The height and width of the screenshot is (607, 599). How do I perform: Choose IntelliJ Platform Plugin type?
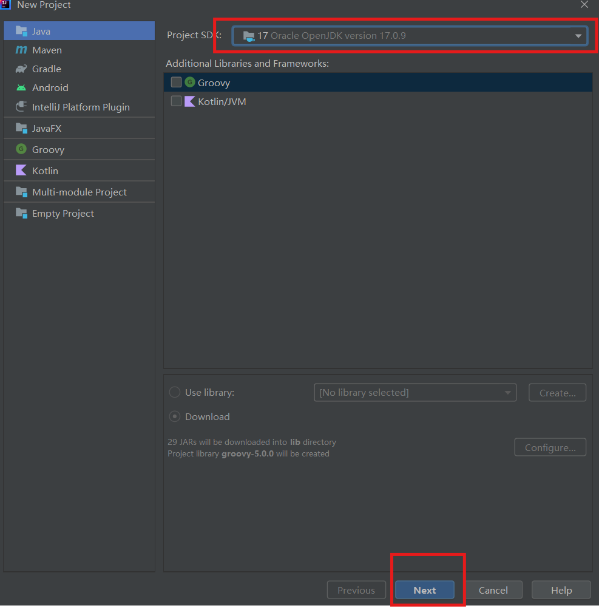point(79,107)
